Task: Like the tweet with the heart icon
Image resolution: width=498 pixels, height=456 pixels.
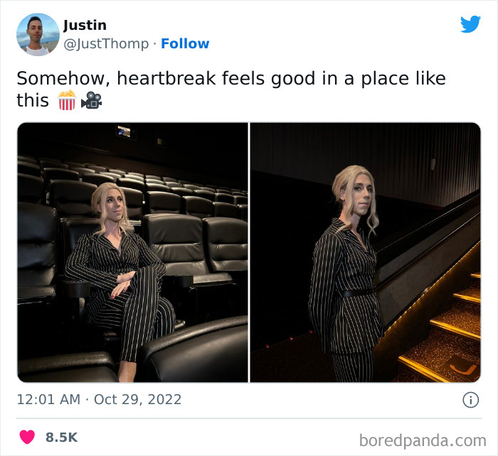Action: click(x=27, y=437)
